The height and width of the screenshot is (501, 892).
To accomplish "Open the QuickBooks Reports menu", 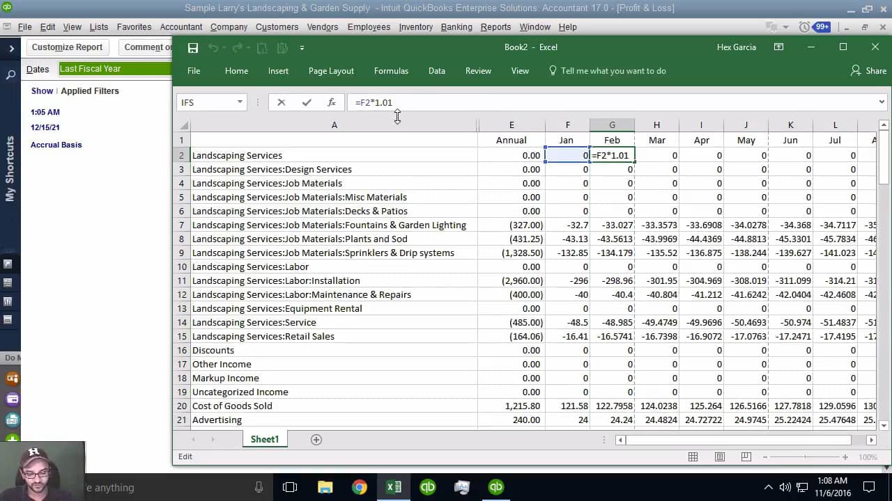I will click(x=495, y=27).
